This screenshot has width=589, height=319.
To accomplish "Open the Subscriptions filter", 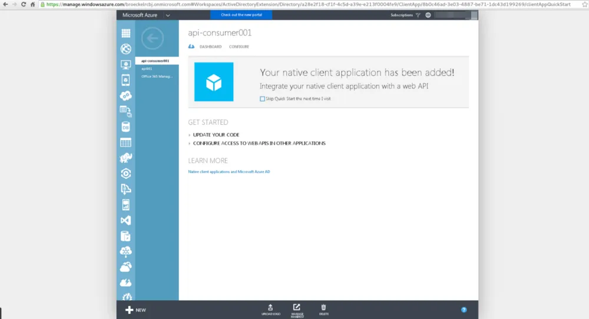I will coord(405,15).
